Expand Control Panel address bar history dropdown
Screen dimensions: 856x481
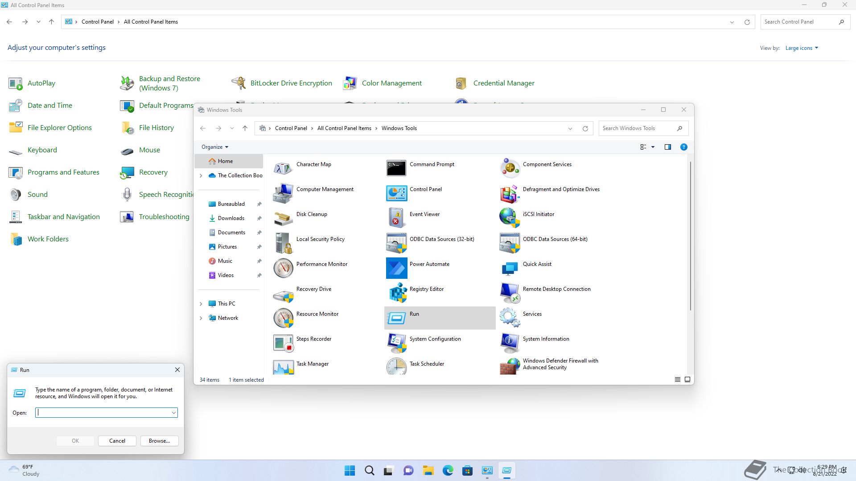click(x=732, y=22)
